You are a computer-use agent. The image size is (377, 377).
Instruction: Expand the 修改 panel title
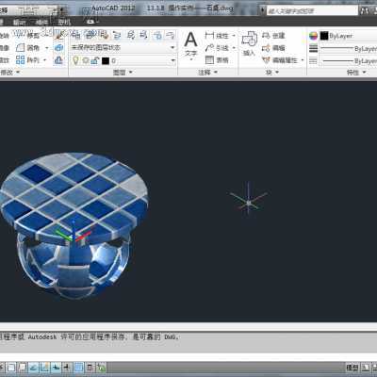(9, 73)
